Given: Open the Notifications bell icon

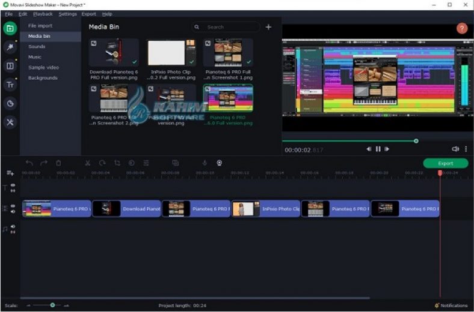Looking at the screenshot, I should (437, 305).
